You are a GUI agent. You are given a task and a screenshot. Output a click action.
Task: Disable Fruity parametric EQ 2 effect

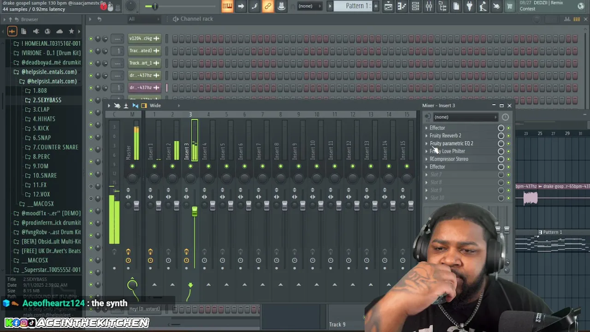tap(508, 144)
